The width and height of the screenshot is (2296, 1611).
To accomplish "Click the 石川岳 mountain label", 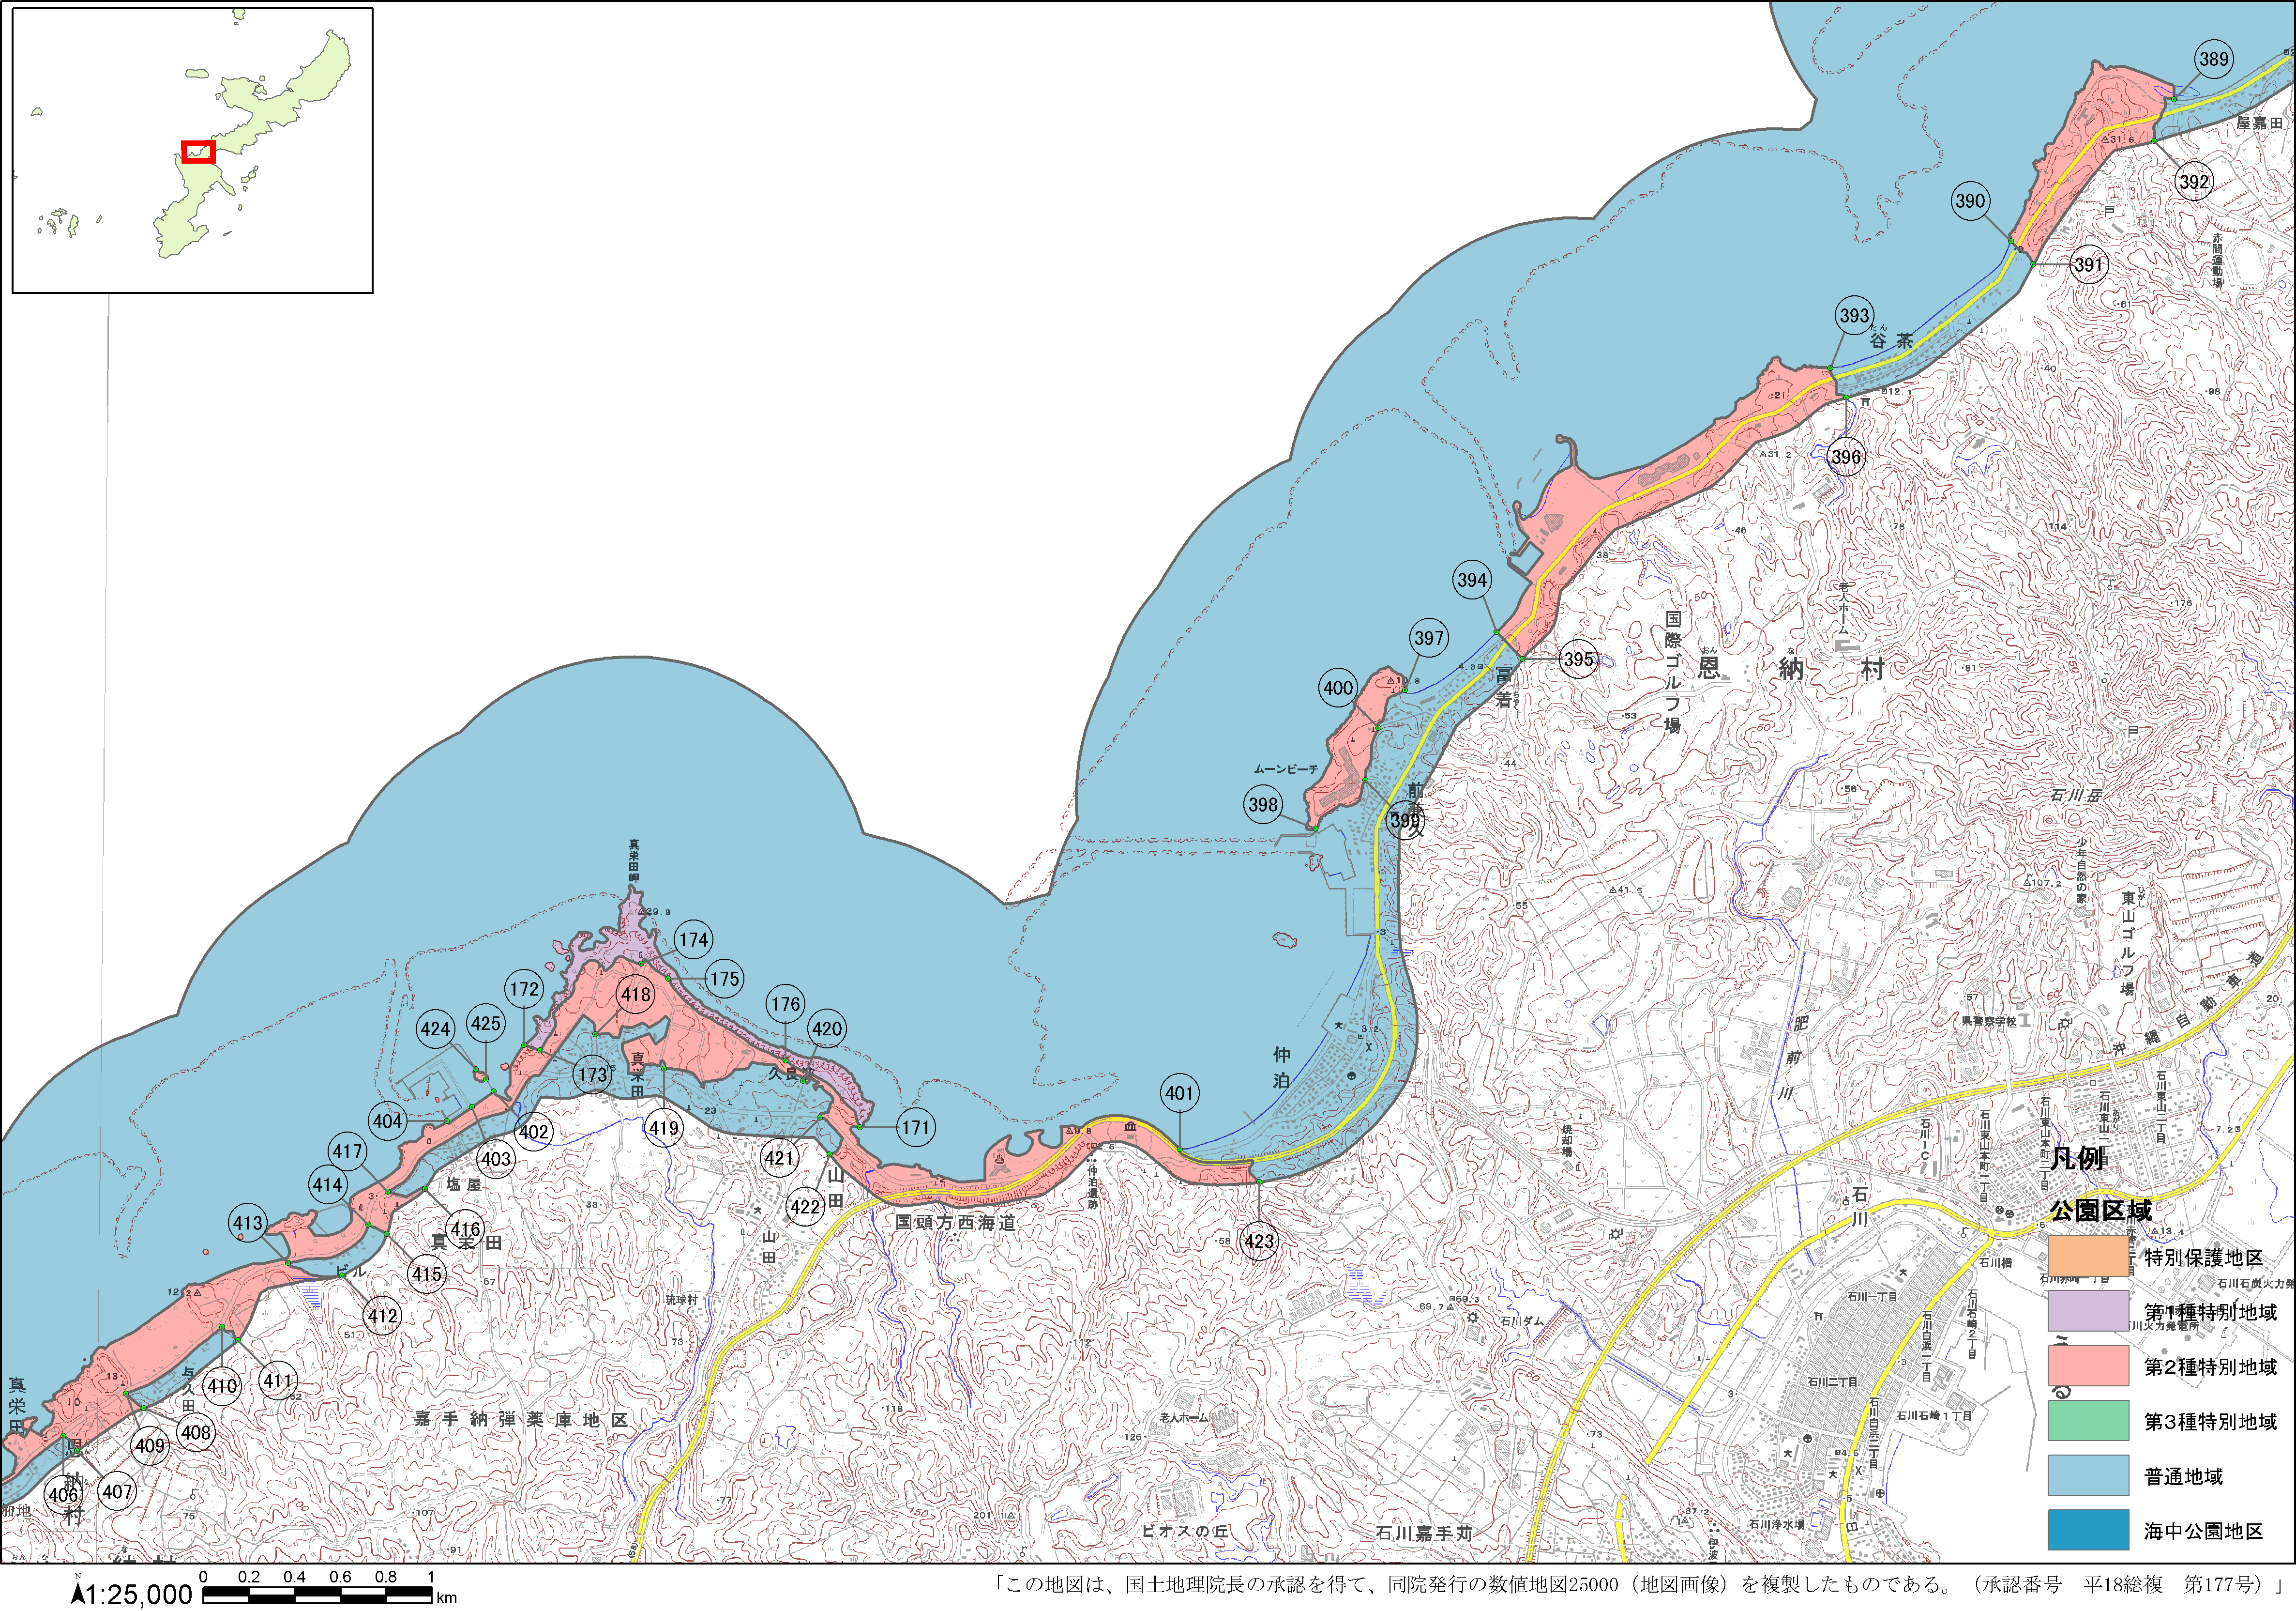I will pos(2076,795).
